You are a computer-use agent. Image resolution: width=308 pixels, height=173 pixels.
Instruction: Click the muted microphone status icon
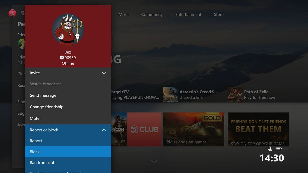pyautogui.click(x=270, y=148)
